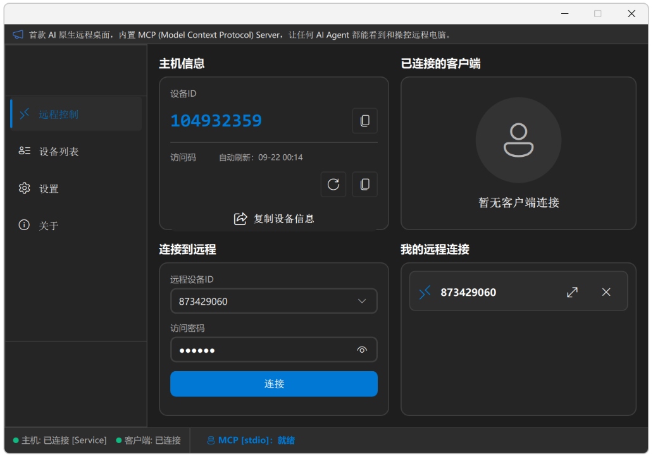Click 客户端: 已连接 status

[148, 440]
